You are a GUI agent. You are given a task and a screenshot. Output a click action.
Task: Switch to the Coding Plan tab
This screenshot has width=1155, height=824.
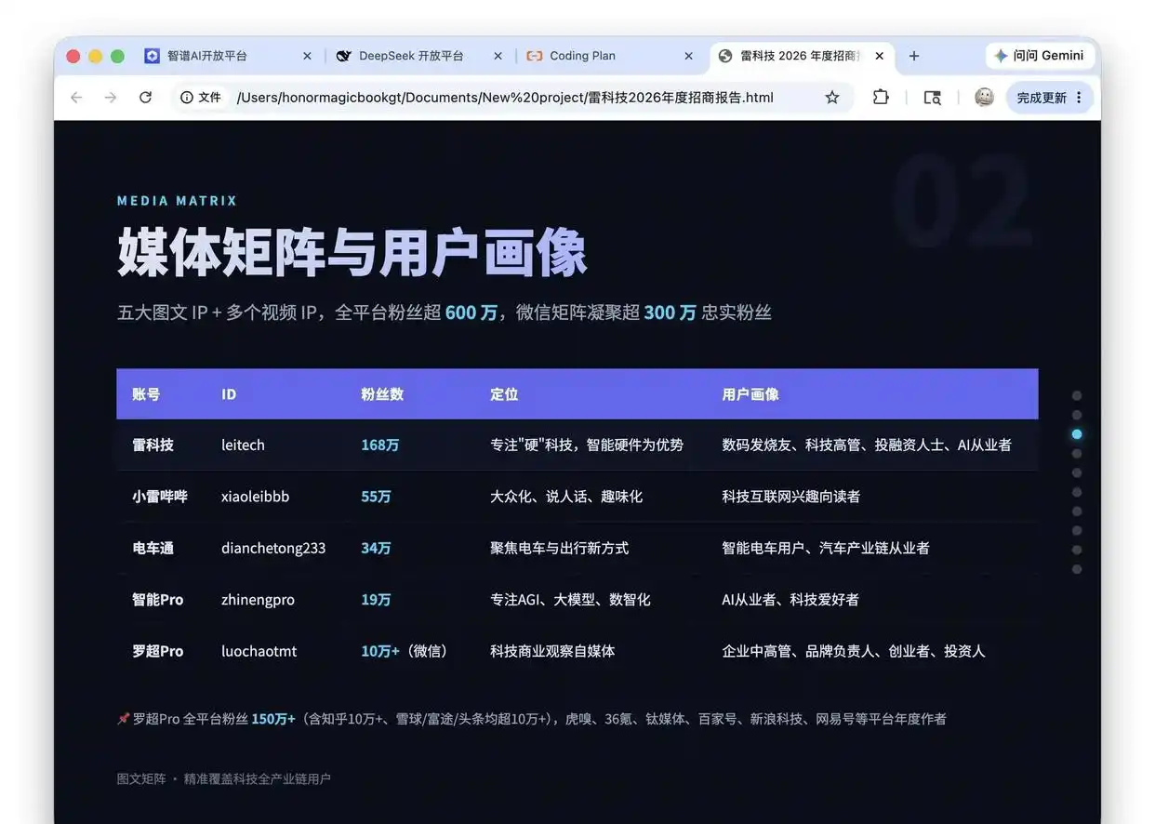point(609,56)
